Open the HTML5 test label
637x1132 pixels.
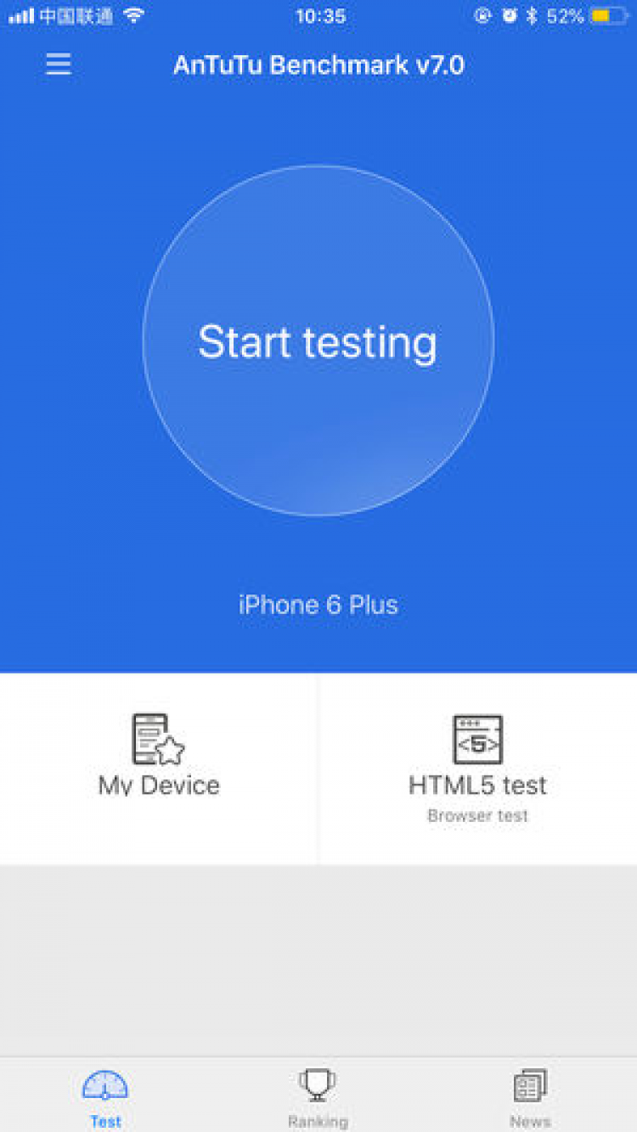point(477,785)
